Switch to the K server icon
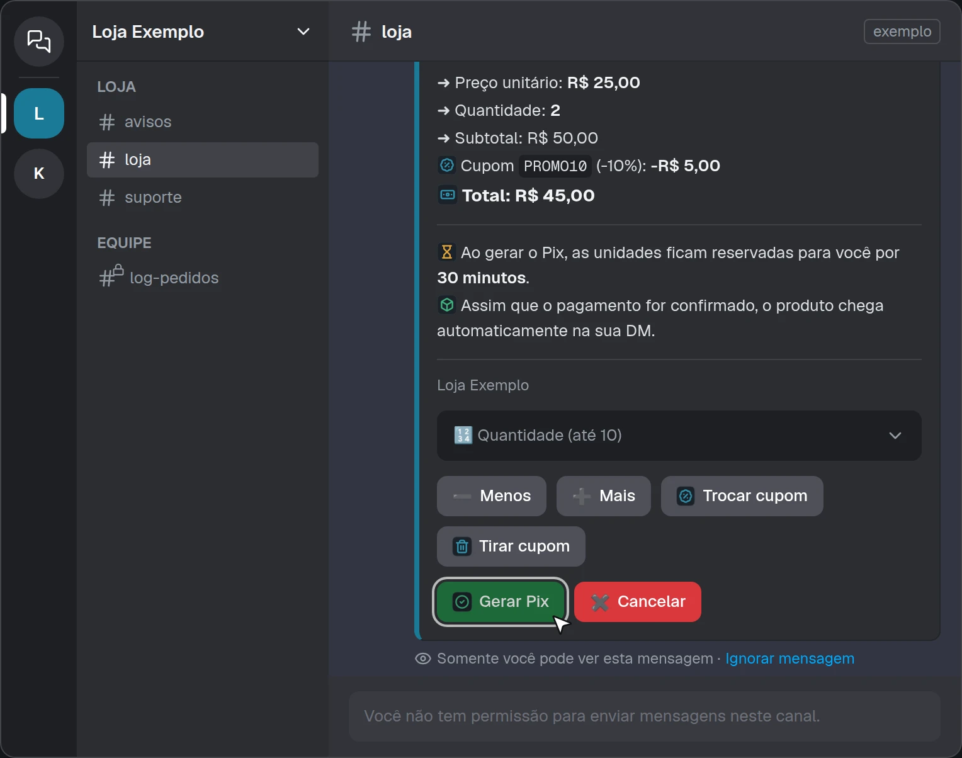 (39, 174)
